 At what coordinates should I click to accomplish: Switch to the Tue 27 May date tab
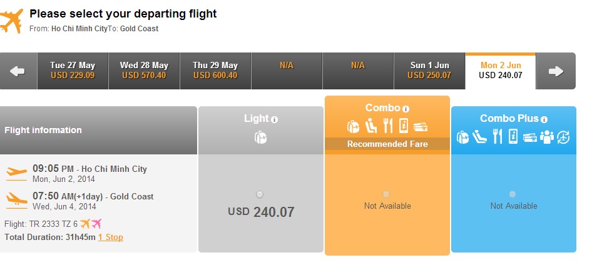click(73, 71)
